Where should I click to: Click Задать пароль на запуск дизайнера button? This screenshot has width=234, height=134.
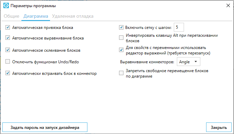click(45, 127)
